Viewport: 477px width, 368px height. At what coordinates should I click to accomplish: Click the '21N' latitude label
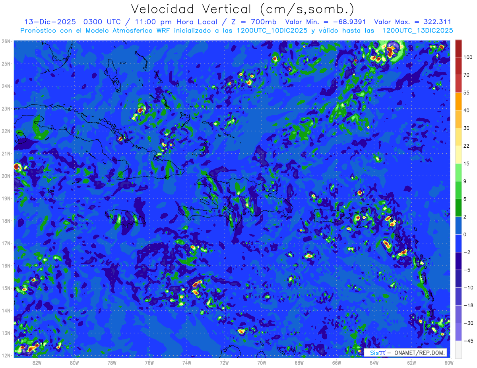6,153
